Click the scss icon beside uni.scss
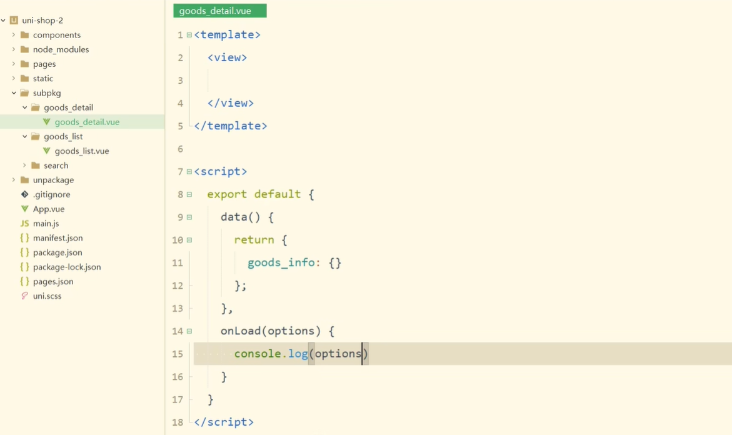Viewport: 732px width, 435px height. point(25,296)
